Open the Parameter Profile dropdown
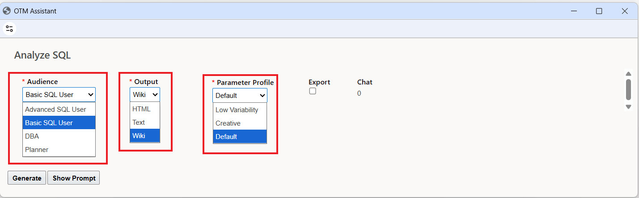Viewport: 639px width, 198px height. click(x=240, y=95)
